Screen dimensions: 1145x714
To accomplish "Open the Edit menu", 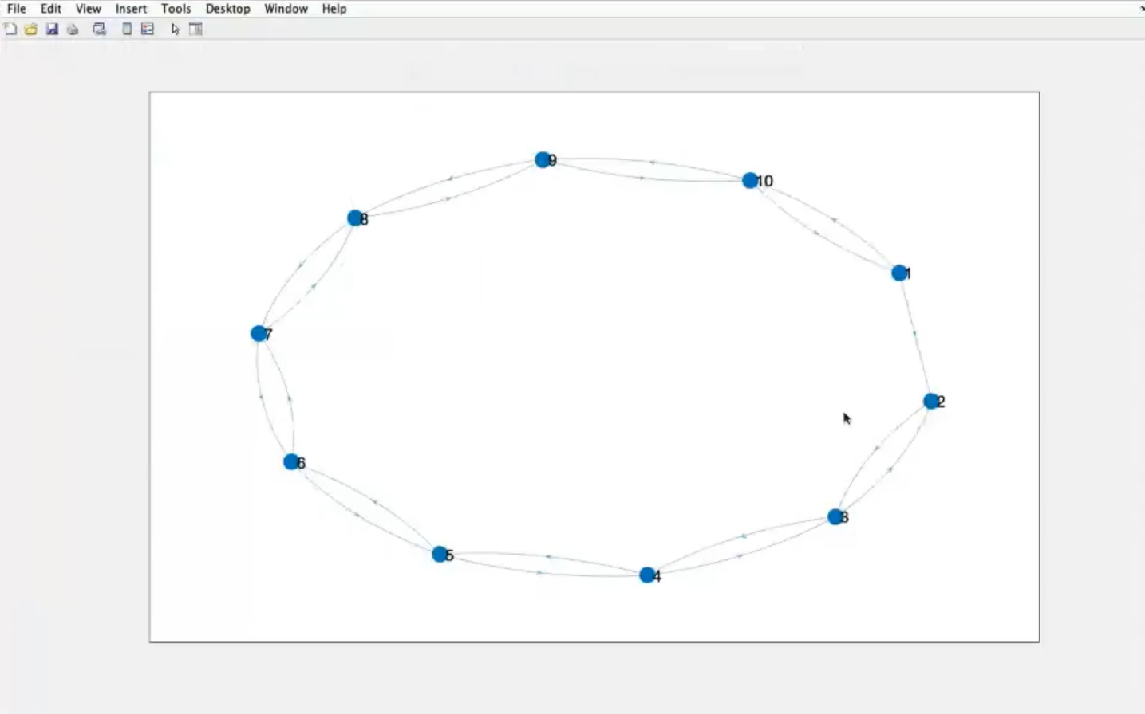I will 51,9.
